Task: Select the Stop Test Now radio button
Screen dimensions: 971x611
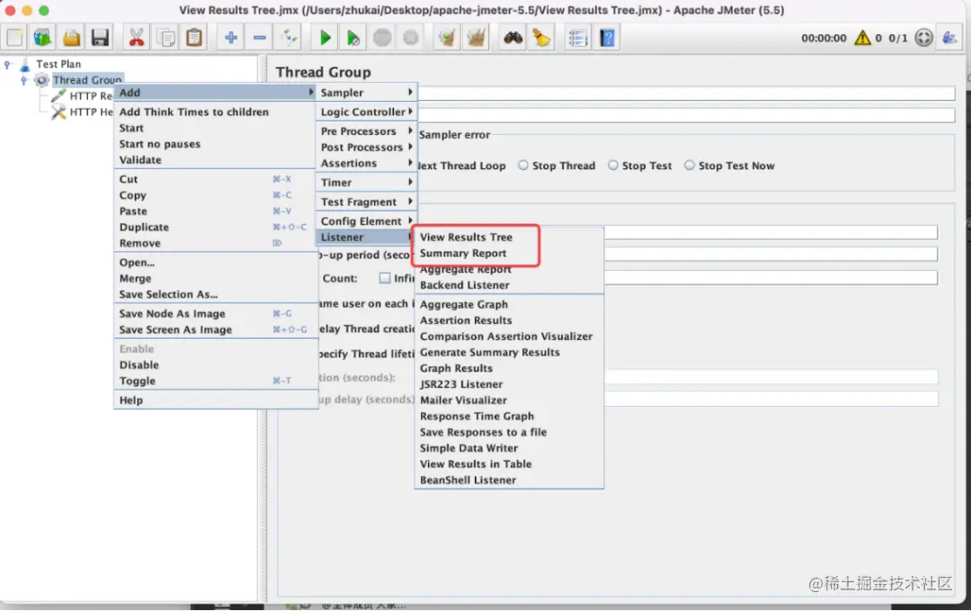Action: pyautogui.click(x=690, y=165)
